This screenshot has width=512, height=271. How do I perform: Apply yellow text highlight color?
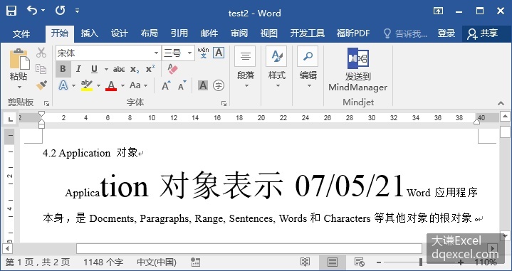[87, 85]
